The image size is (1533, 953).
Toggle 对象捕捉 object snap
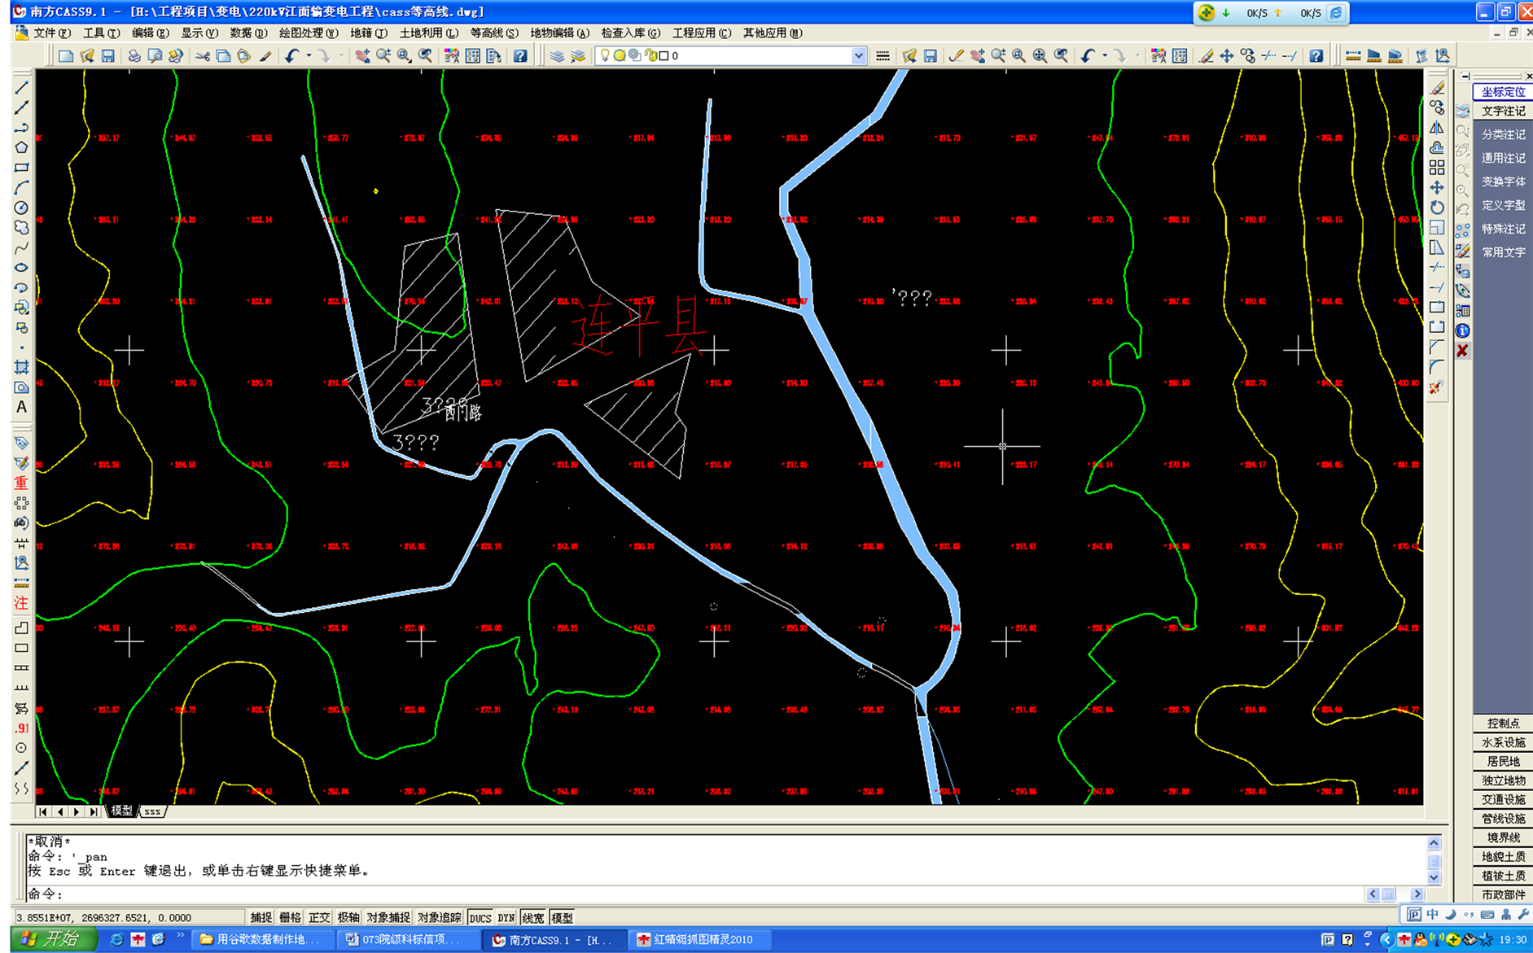(388, 917)
